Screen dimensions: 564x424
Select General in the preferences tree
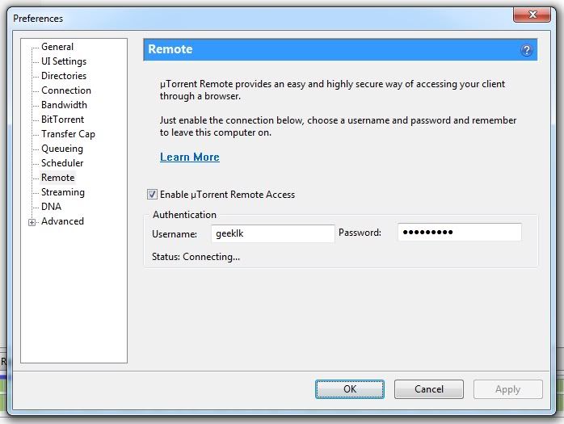[57, 47]
